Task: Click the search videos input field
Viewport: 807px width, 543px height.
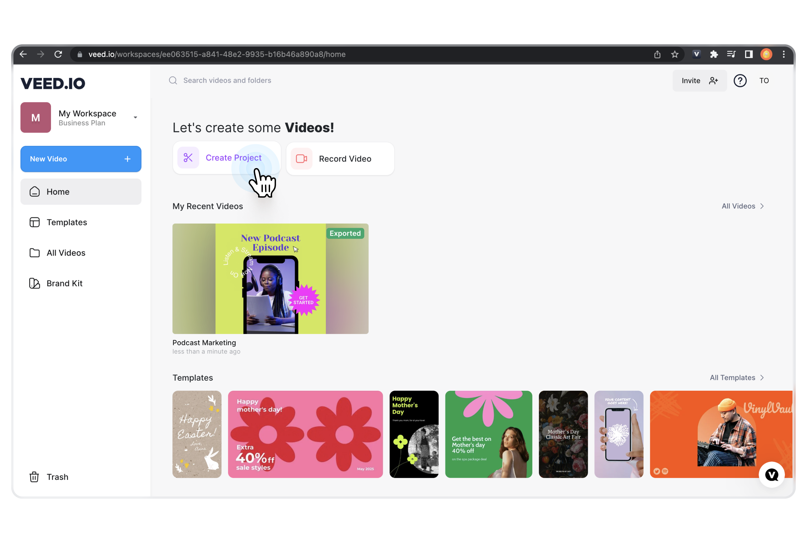Action: click(226, 80)
